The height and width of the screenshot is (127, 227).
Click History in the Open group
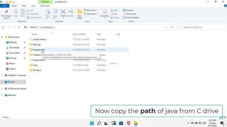[115, 18]
